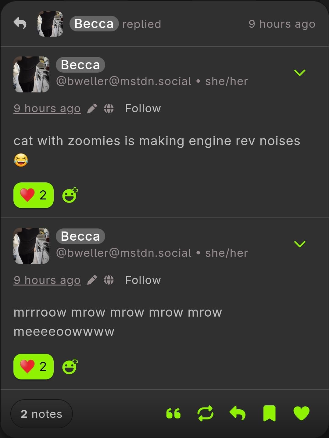Bookmark this thread with the bookmark icon
329x438 pixels.
[269, 414]
